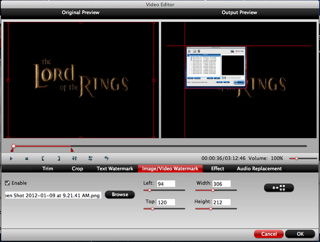Click the trim end timeline marker
The width and height of the screenshot is (320, 242).
click(72, 150)
